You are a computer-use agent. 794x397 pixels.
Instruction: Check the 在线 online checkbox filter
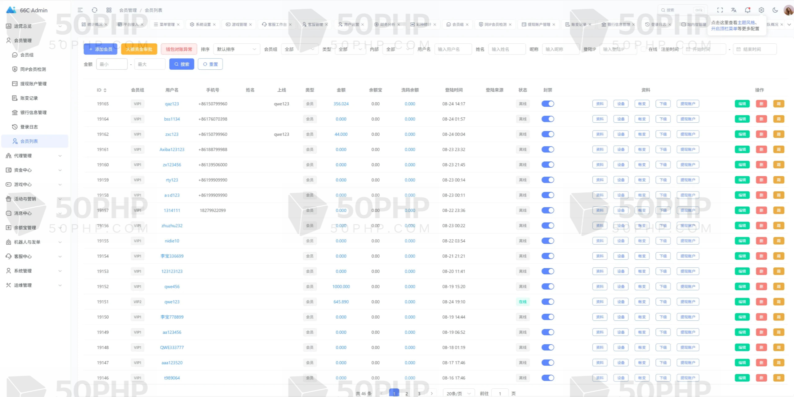[x=643, y=49]
